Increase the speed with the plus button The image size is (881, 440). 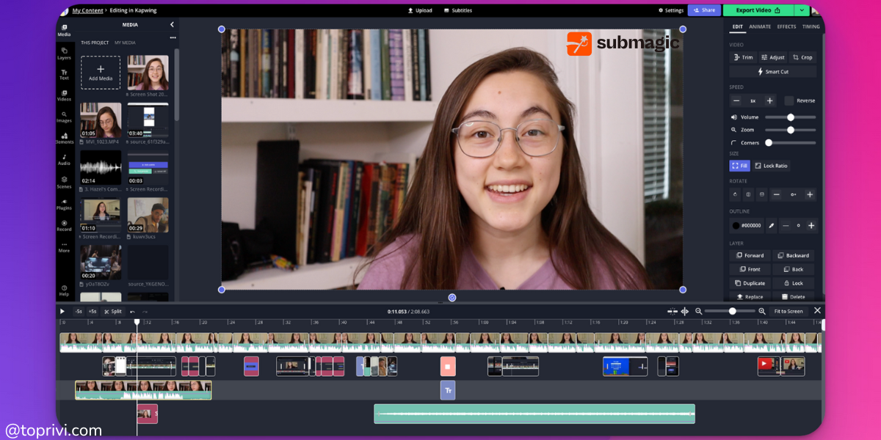tap(769, 100)
